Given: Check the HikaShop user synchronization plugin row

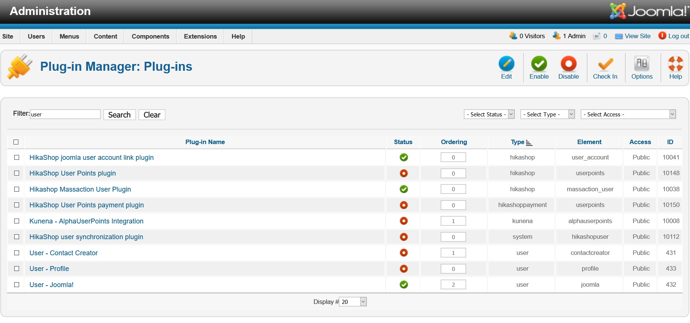Looking at the screenshot, I should (16, 237).
